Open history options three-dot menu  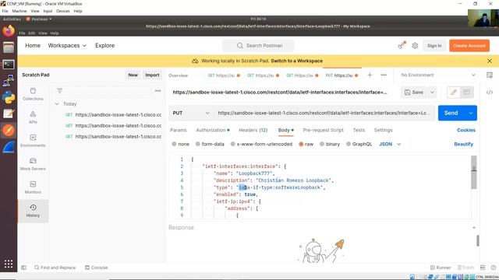pyautogui.click(x=157, y=91)
